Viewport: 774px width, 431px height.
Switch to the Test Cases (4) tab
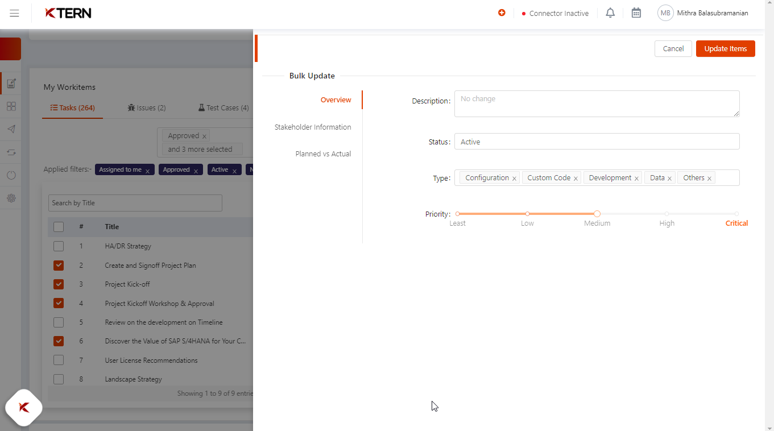click(x=223, y=107)
